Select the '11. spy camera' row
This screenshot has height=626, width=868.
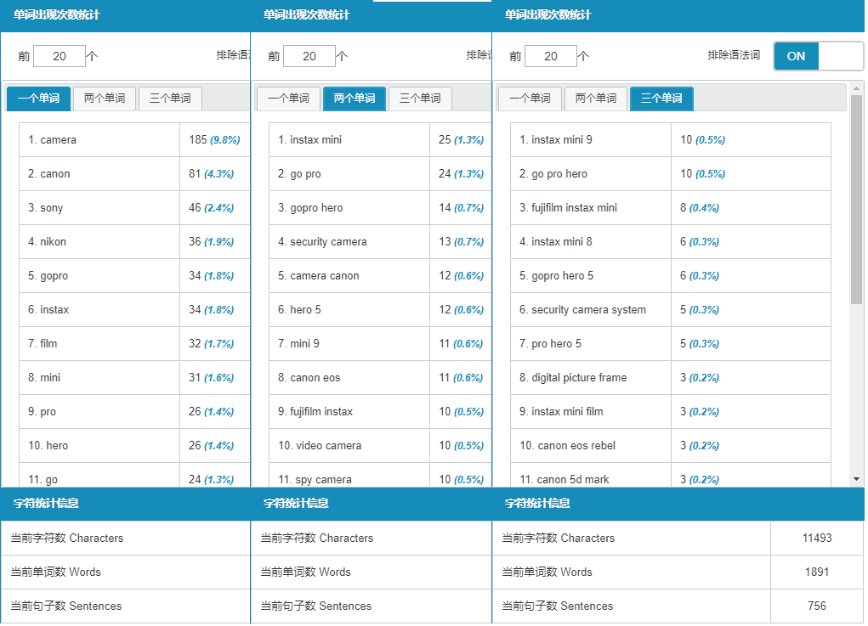380,476
